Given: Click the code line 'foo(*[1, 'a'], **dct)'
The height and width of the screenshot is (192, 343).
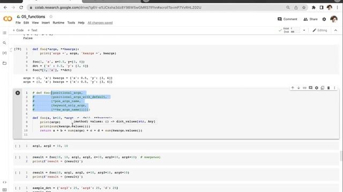Looking at the screenshot, I should click(52, 70).
